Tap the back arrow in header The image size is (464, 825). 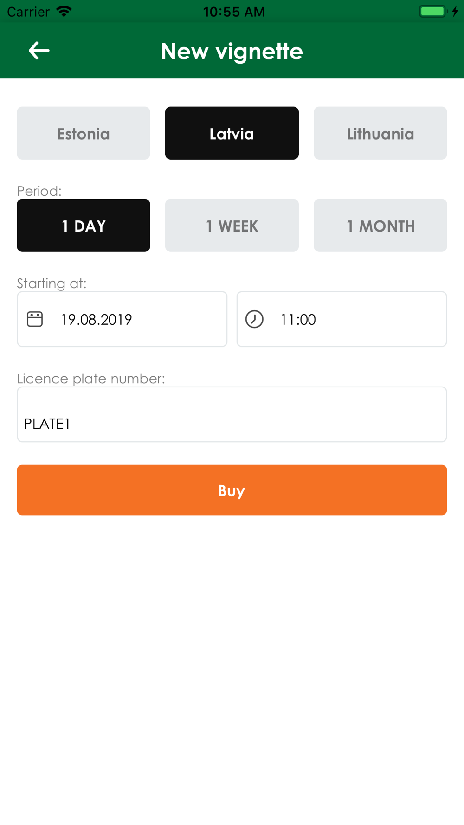coord(39,51)
